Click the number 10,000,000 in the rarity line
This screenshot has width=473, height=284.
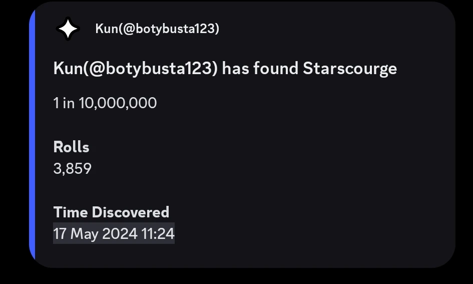coord(118,103)
